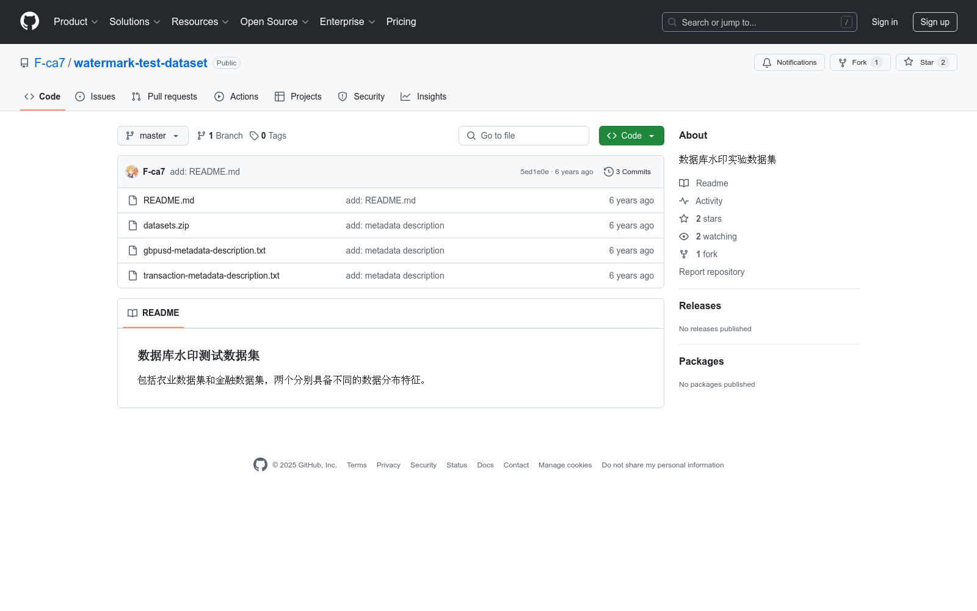Open the GitHub home logo in header
The width and height of the screenshot is (977, 611).
point(29,21)
